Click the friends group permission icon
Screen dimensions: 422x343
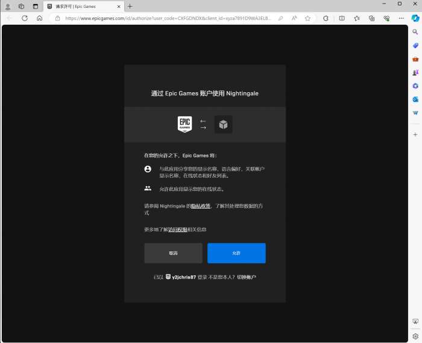click(x=148, y=188)
